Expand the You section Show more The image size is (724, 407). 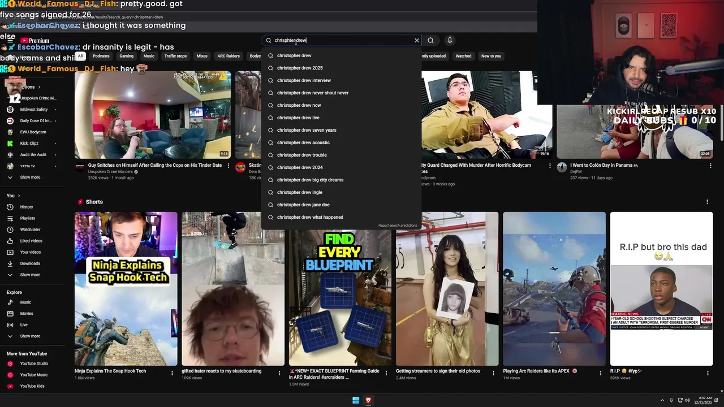point(30,275)
